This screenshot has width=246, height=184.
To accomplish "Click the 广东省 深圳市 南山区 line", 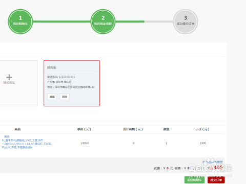I will click(59, 82).
